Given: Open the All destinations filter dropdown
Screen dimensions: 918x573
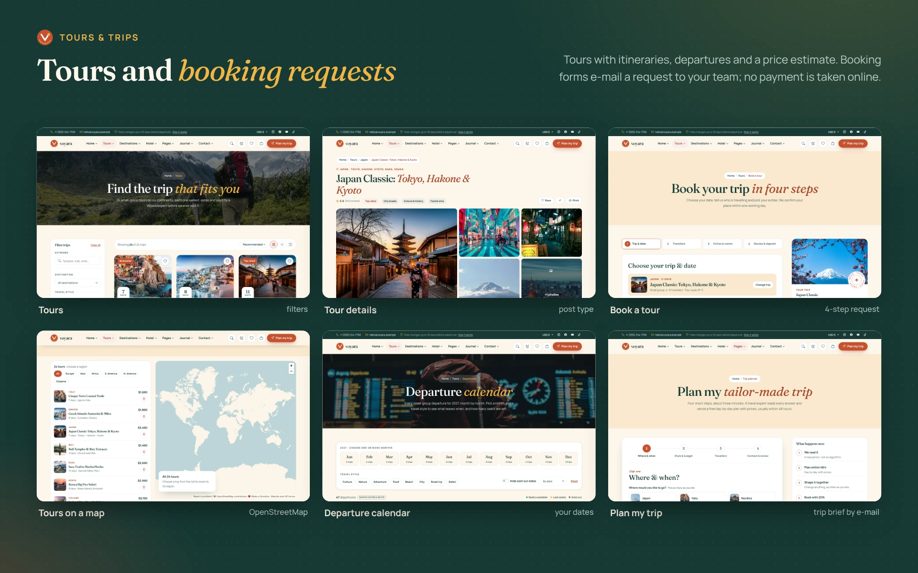Looking at the screenshot, I should pos(78,283).
